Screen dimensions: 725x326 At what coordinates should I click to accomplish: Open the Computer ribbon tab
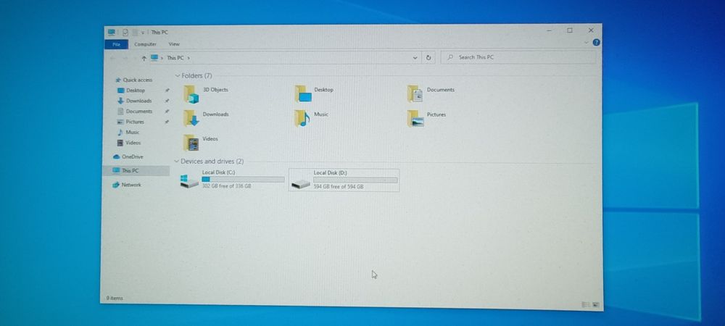coord(145,44)
